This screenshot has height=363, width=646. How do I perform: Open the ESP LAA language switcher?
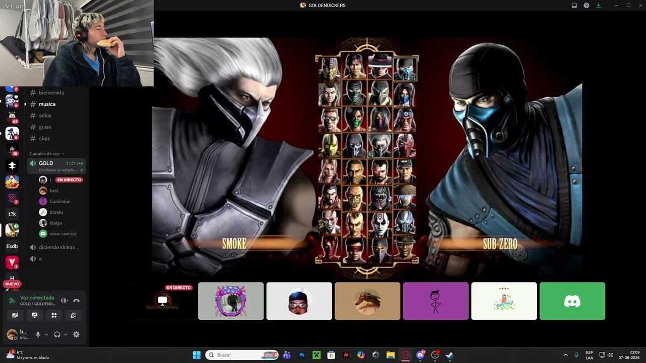coord(589,355)
